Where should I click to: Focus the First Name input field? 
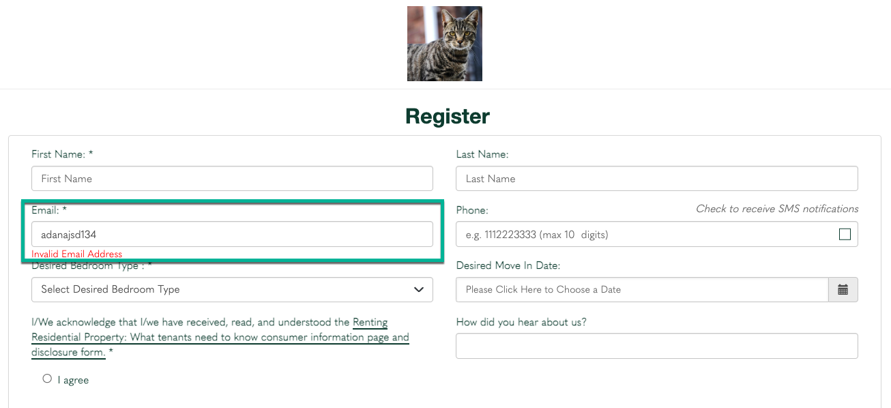pos(232,179)
